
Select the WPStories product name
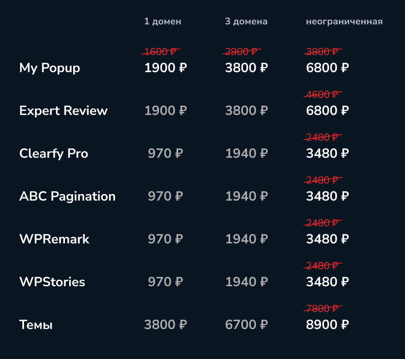click(52, 282)
